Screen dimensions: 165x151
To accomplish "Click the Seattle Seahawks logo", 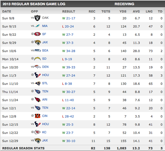I will pyautogui.click(x=38, y=51).
